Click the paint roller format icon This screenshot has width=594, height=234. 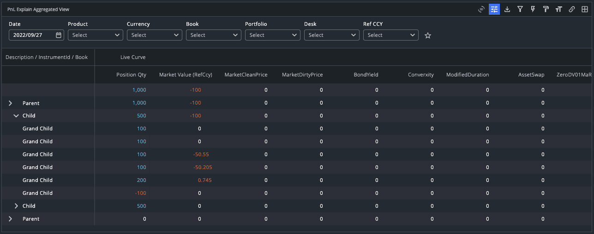(546, 9)
